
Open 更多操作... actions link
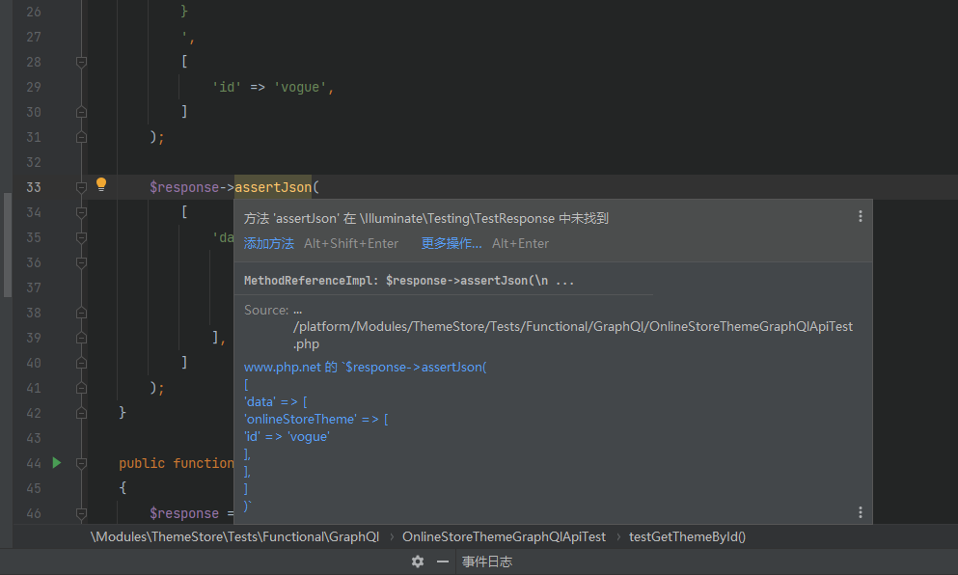pos(451,244)
